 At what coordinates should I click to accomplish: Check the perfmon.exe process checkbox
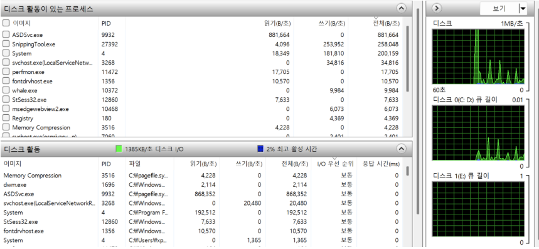tap(6, 72)
